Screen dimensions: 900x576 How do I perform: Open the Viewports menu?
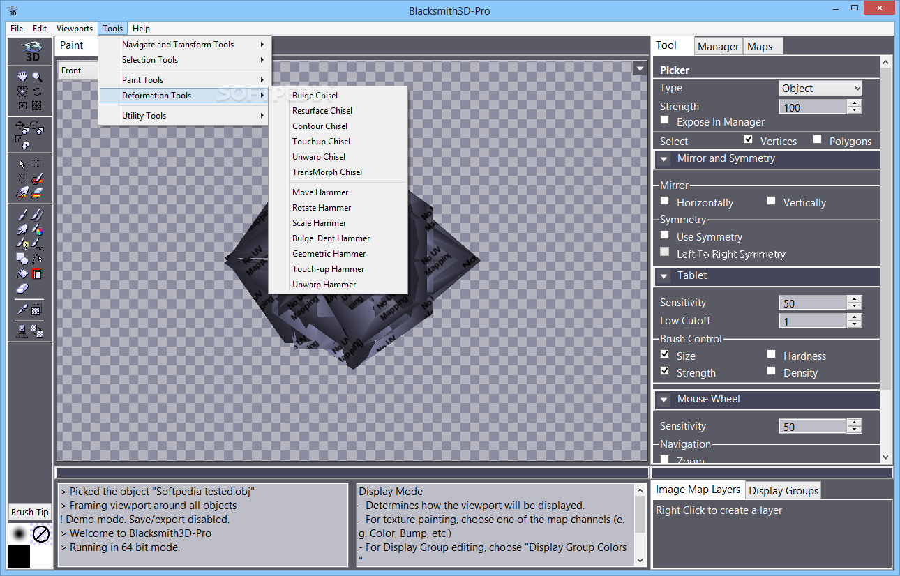point(75,29)
